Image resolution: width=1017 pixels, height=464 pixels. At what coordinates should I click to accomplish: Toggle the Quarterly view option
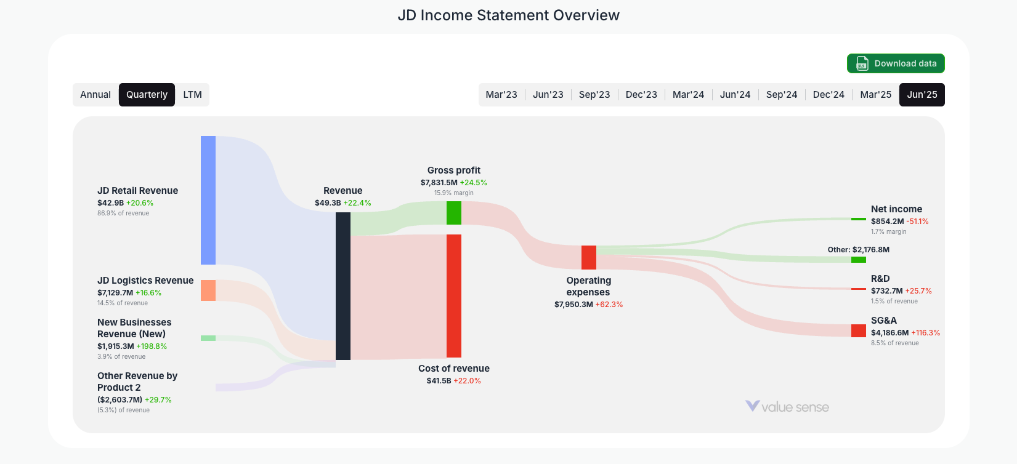147,94
